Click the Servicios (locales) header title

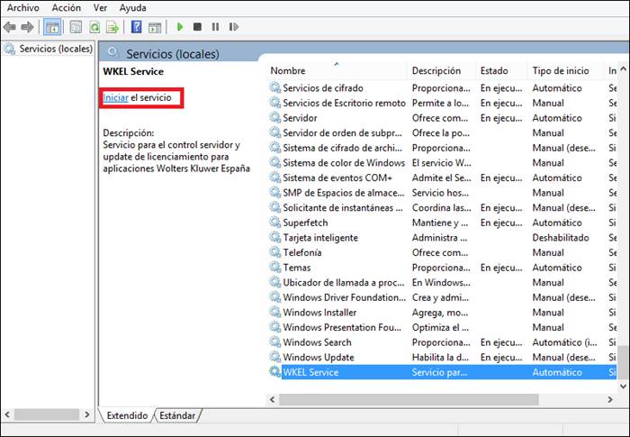[x=173, y=53]
